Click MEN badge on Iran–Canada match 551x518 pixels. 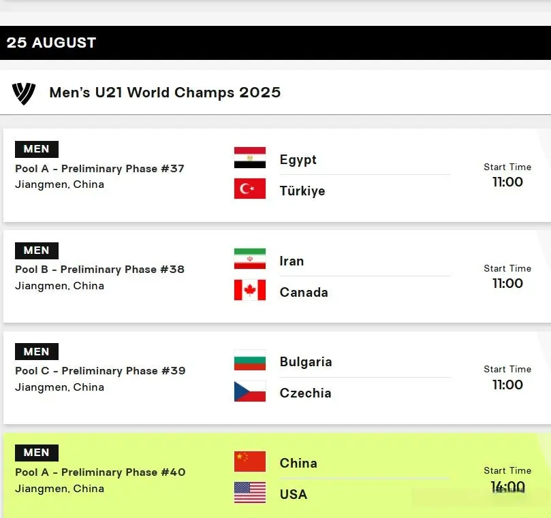coord(37,250)
